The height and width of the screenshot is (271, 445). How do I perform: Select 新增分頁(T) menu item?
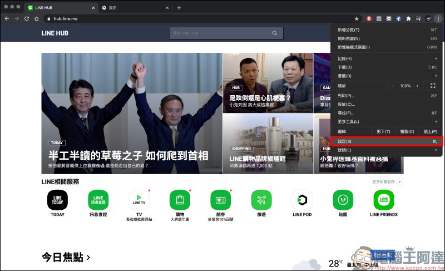pos(386,30)
